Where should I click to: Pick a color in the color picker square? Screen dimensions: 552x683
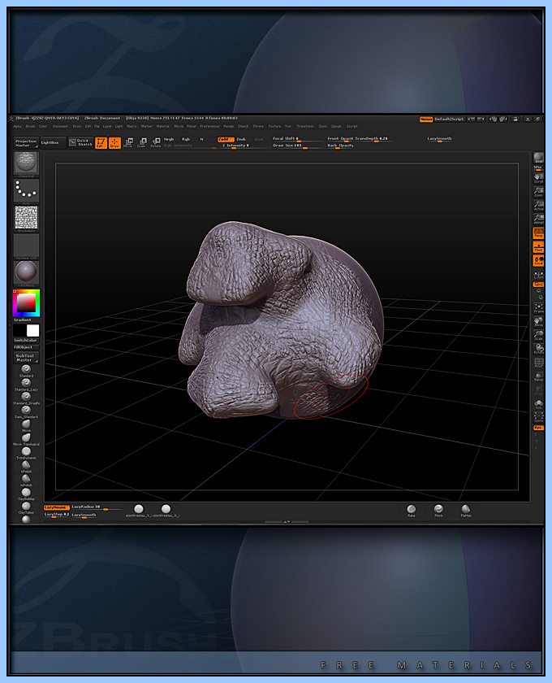26,302
